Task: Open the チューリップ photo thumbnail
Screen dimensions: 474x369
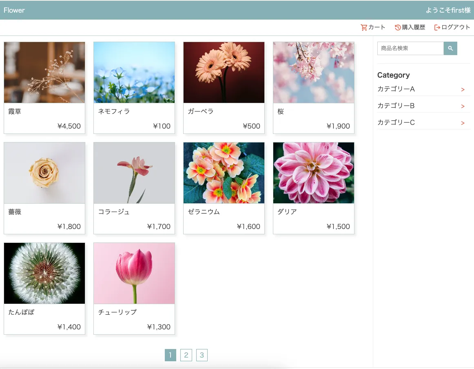Action: [x=134, y=273]
